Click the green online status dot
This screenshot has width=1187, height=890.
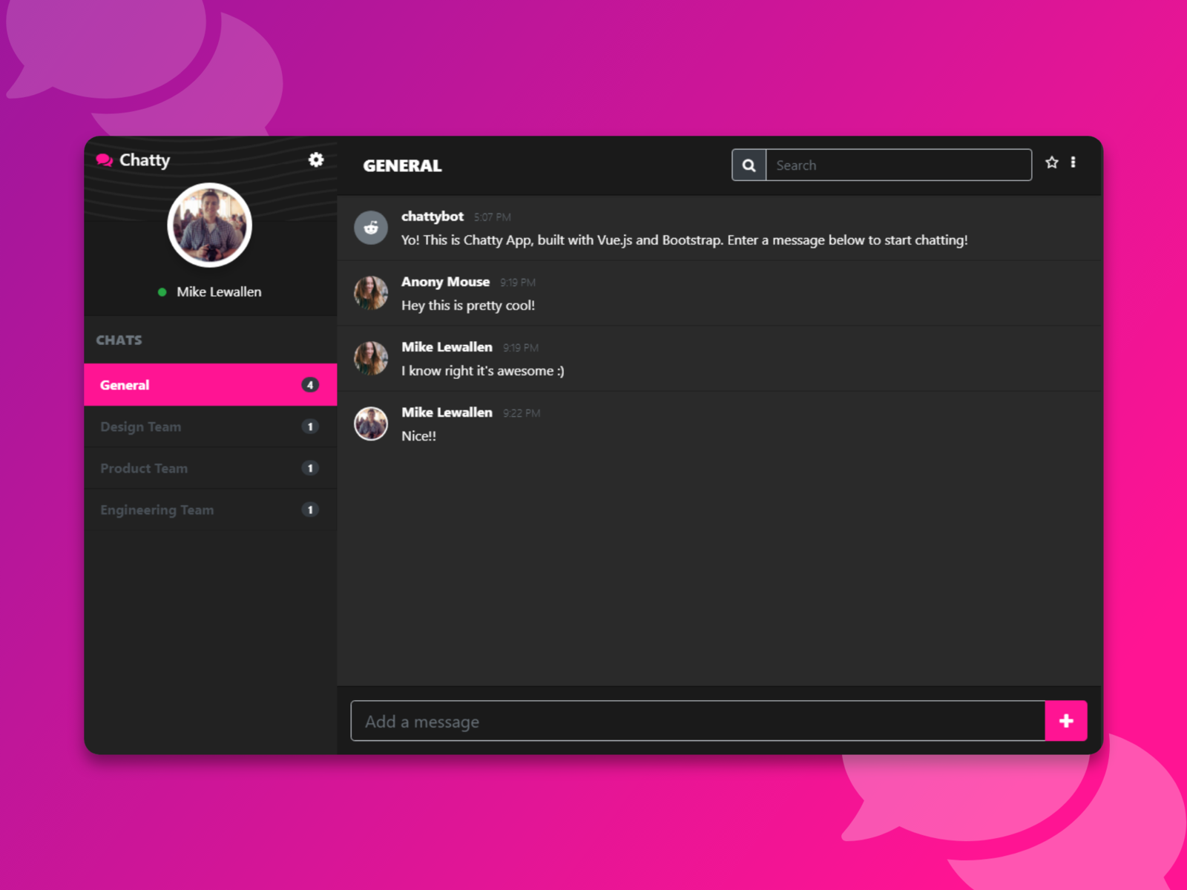[x=162, y=292]
